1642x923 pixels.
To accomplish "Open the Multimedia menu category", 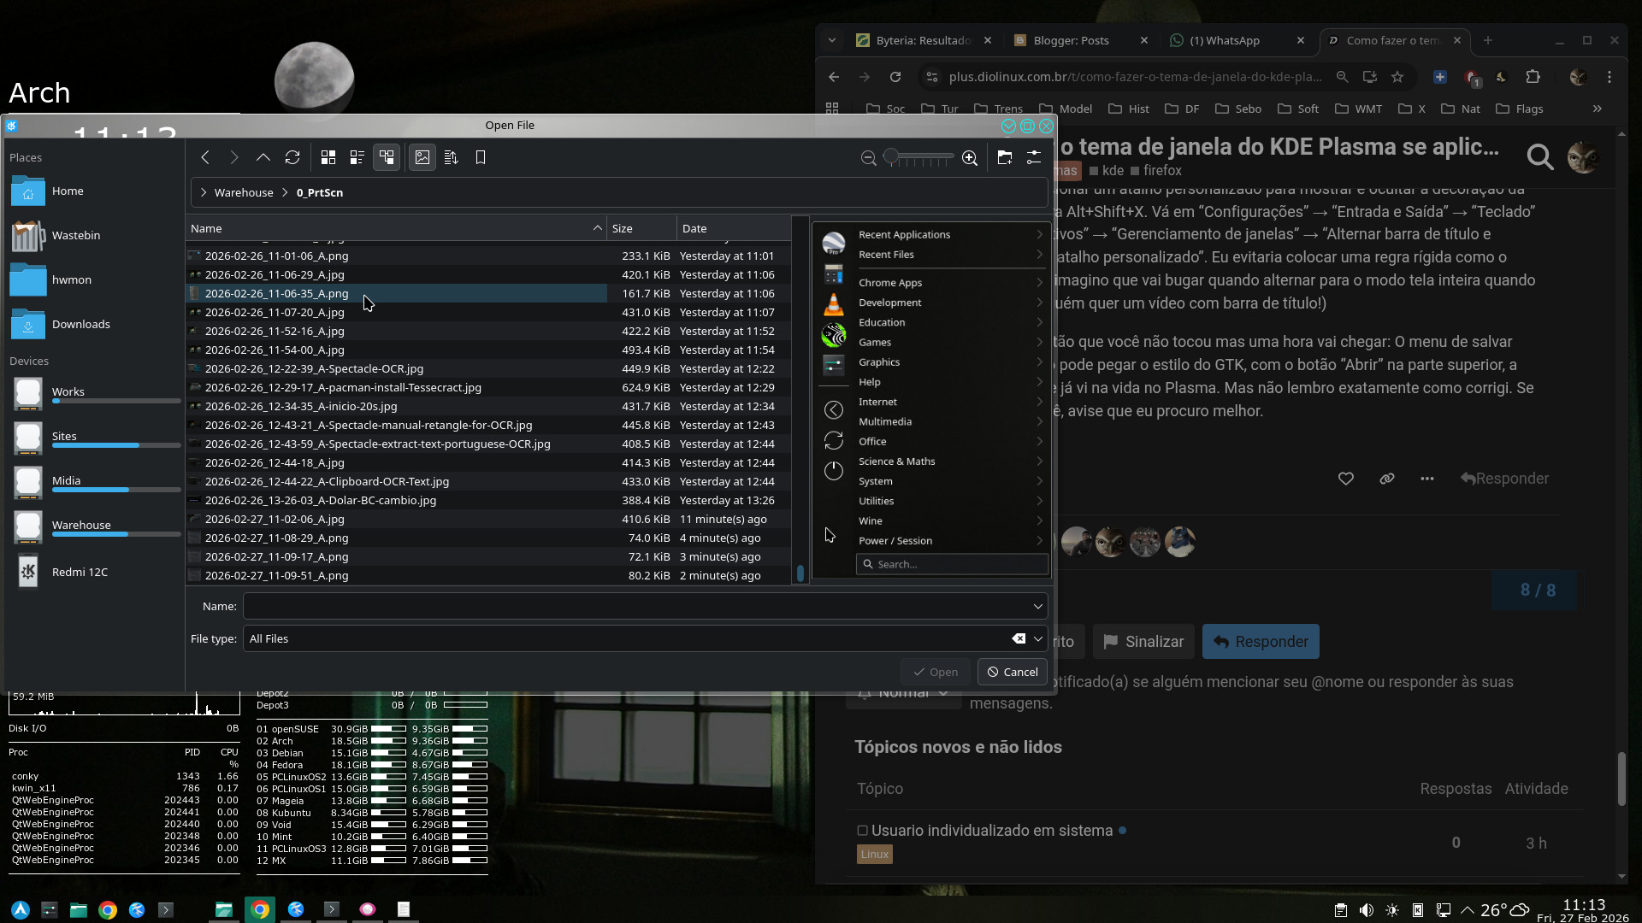I will (x=885, y=421).
